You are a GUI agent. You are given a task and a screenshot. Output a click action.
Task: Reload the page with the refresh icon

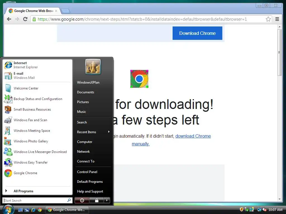pyautogui.click(x=25, y=19)
